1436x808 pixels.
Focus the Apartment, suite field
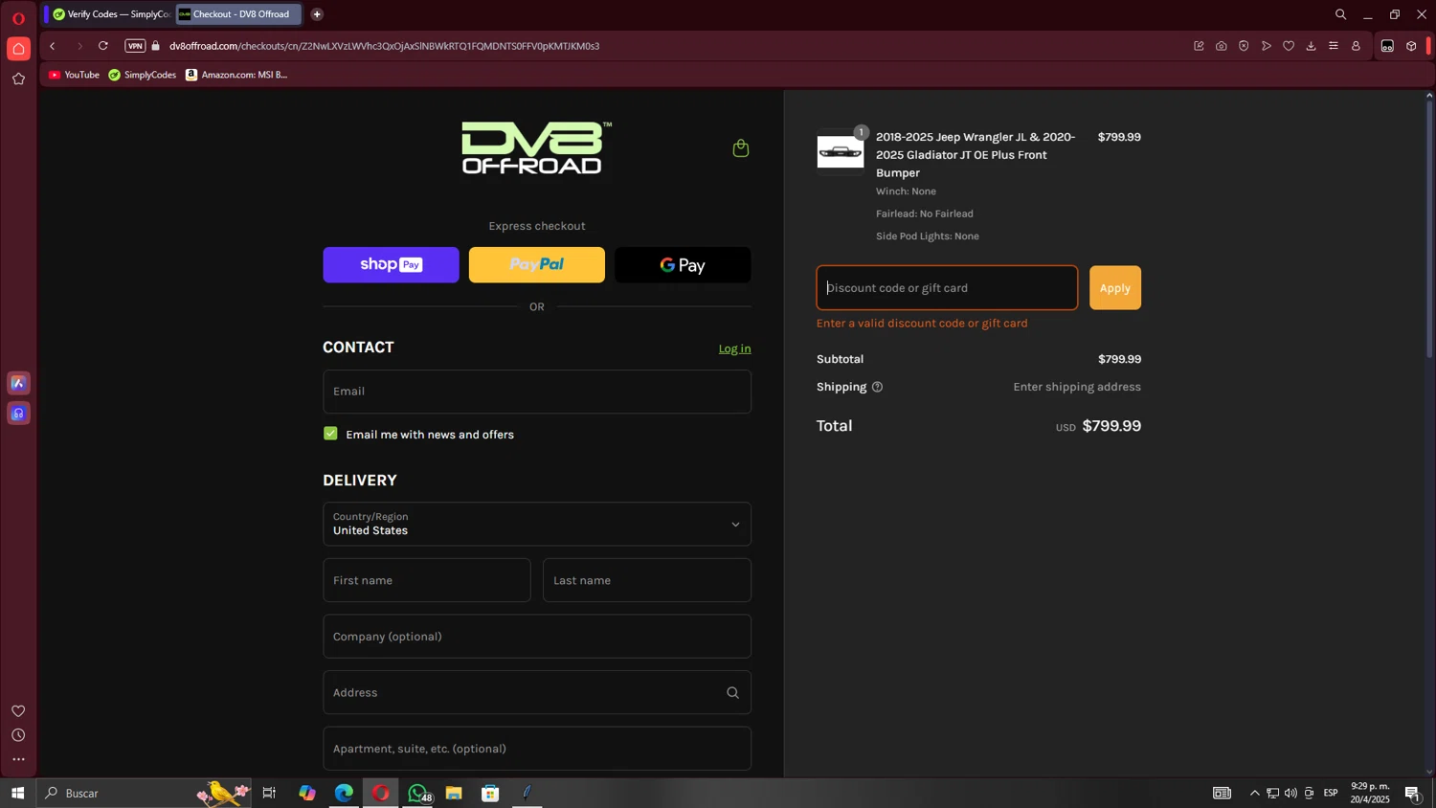(537, 749)
